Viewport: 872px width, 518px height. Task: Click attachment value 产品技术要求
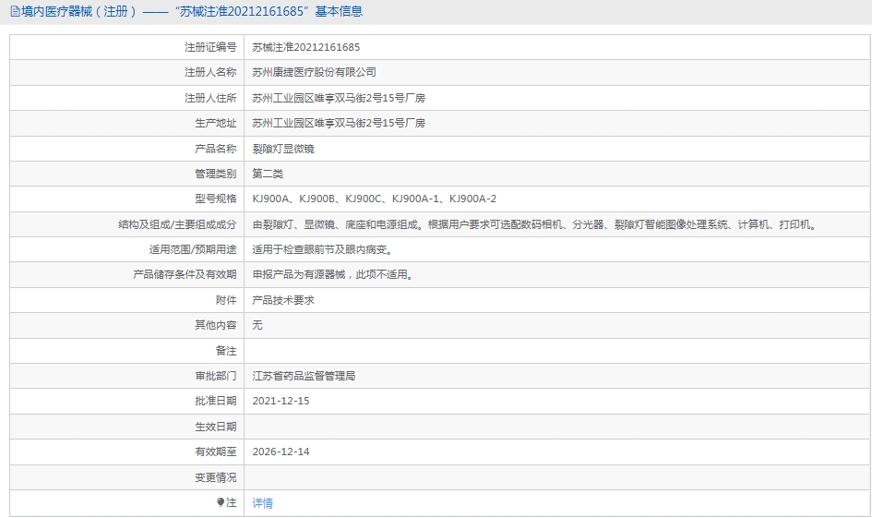click(x=283, y=300)
